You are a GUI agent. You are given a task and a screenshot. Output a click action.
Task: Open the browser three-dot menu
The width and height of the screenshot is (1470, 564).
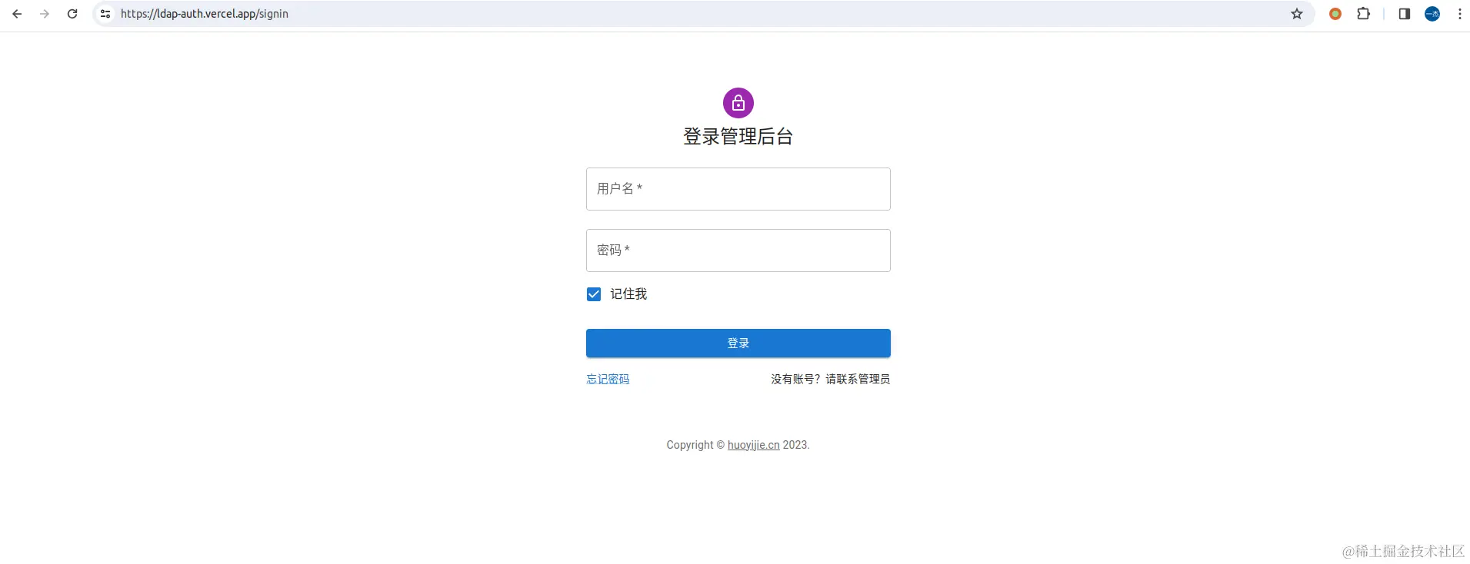coord(1460,14)
